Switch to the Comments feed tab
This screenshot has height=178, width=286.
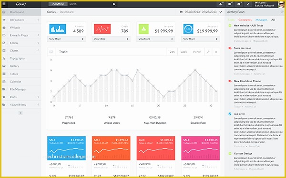pos(245,20)
